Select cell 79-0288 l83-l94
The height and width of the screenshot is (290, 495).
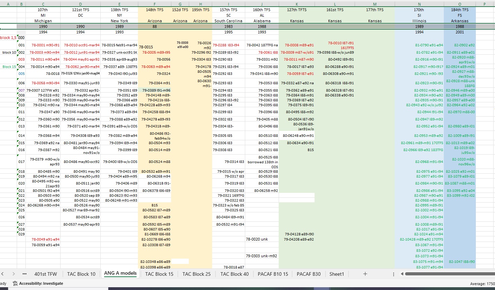click(229, 45)
